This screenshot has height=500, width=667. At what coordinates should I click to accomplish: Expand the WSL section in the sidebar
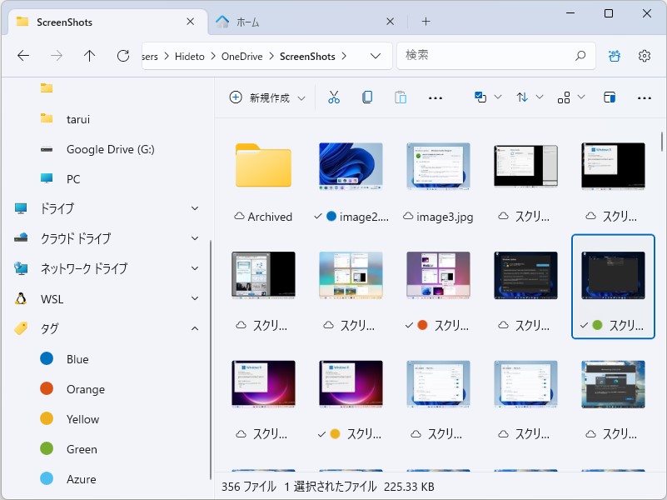click(x=195, y=298)
